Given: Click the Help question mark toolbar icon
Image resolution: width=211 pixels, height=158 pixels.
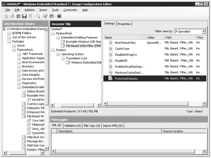Looking at the screenshot, I should [59, 16].
